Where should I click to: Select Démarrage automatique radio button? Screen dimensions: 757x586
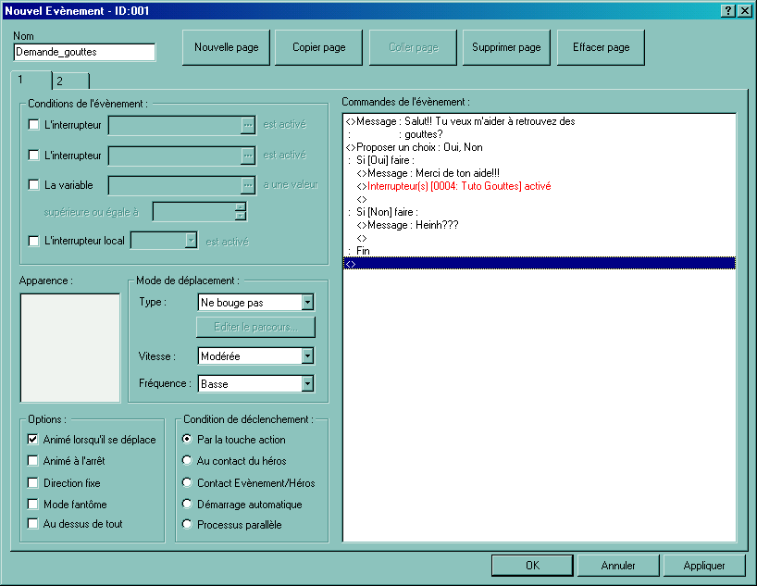coord(188,505)
